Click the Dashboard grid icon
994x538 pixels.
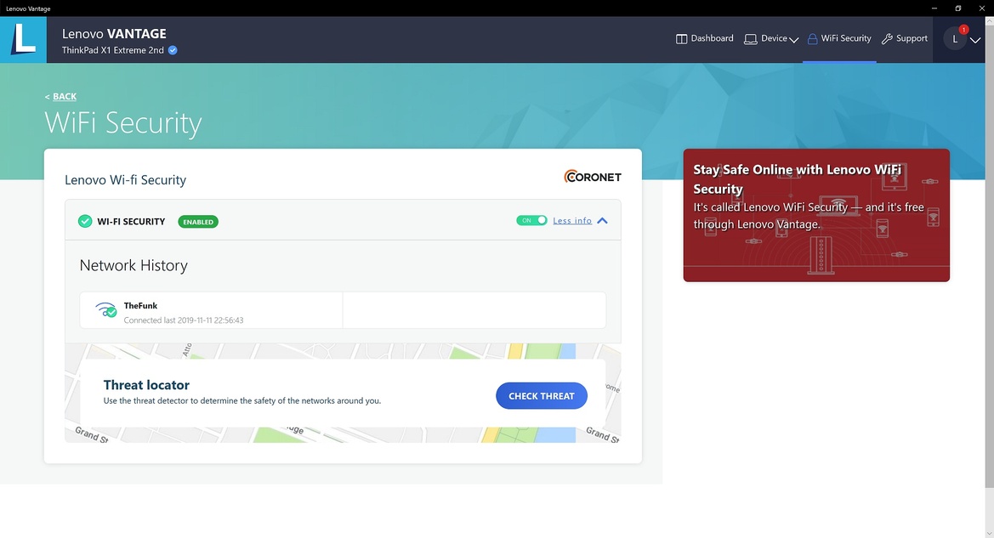(681, 38)
